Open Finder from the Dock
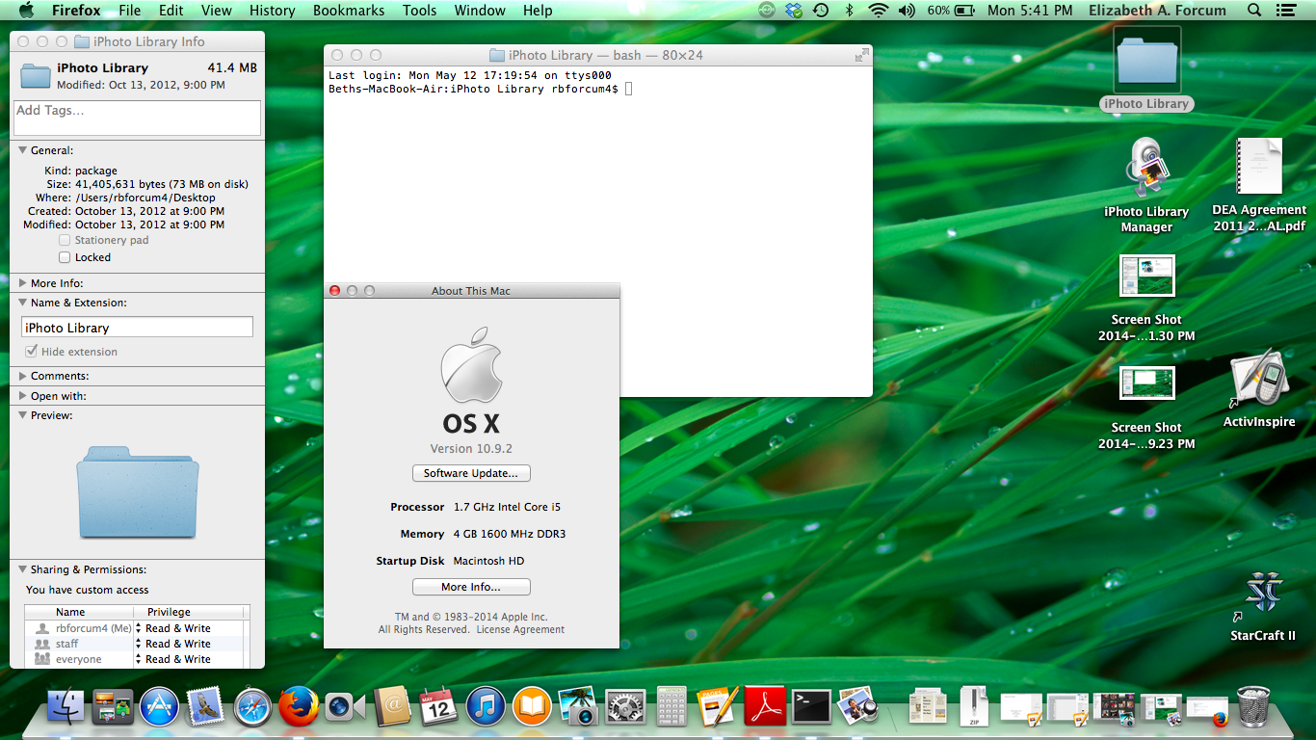Screen dimensions: 1316x740 [x=66, y=707]
